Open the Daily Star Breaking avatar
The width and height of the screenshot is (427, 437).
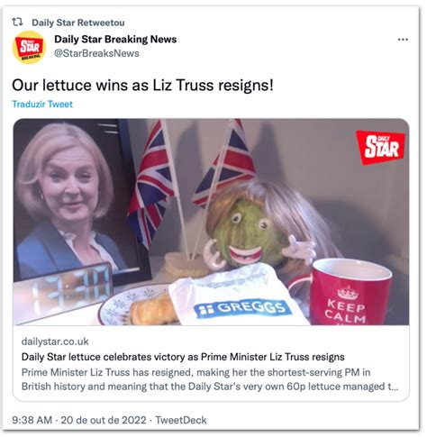[29, 47]
